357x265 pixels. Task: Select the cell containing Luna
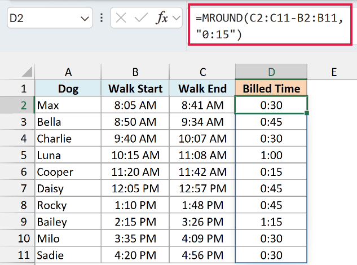[68, 155]
